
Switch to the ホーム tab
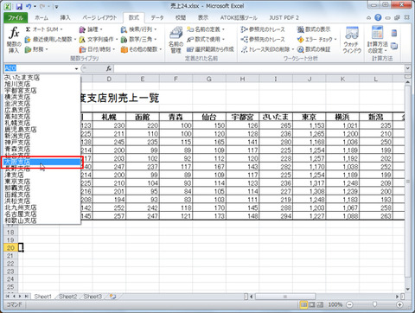[41, 17]
